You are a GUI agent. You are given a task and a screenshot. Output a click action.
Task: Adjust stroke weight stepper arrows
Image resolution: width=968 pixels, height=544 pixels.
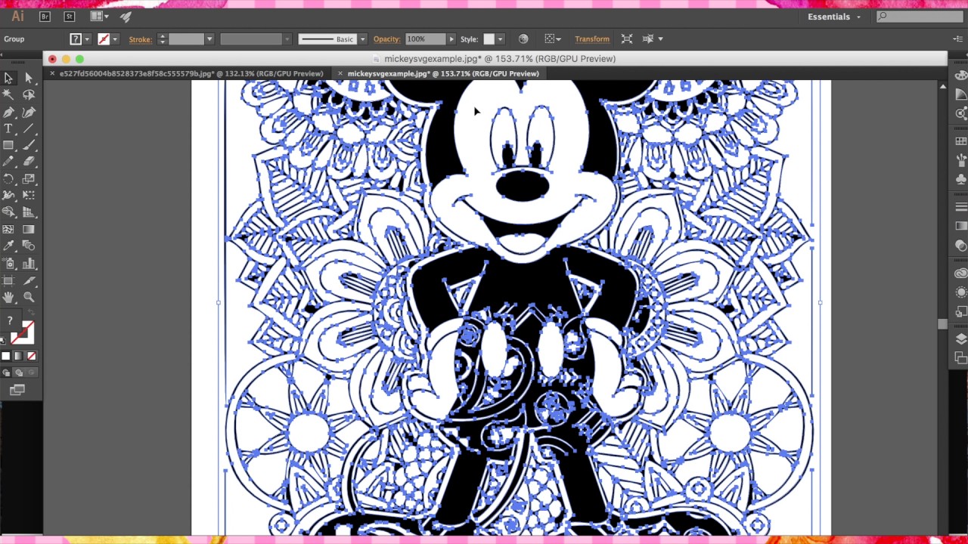pyautogui.click(x=162, y=39)
